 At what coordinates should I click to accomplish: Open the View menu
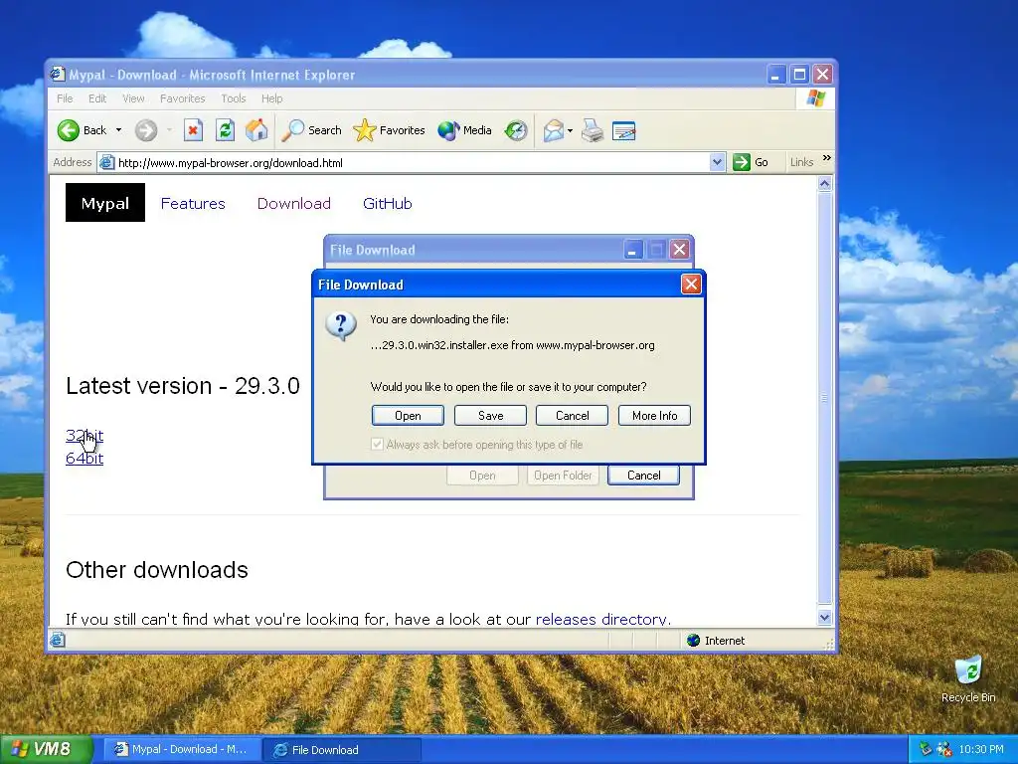point(133,98)
